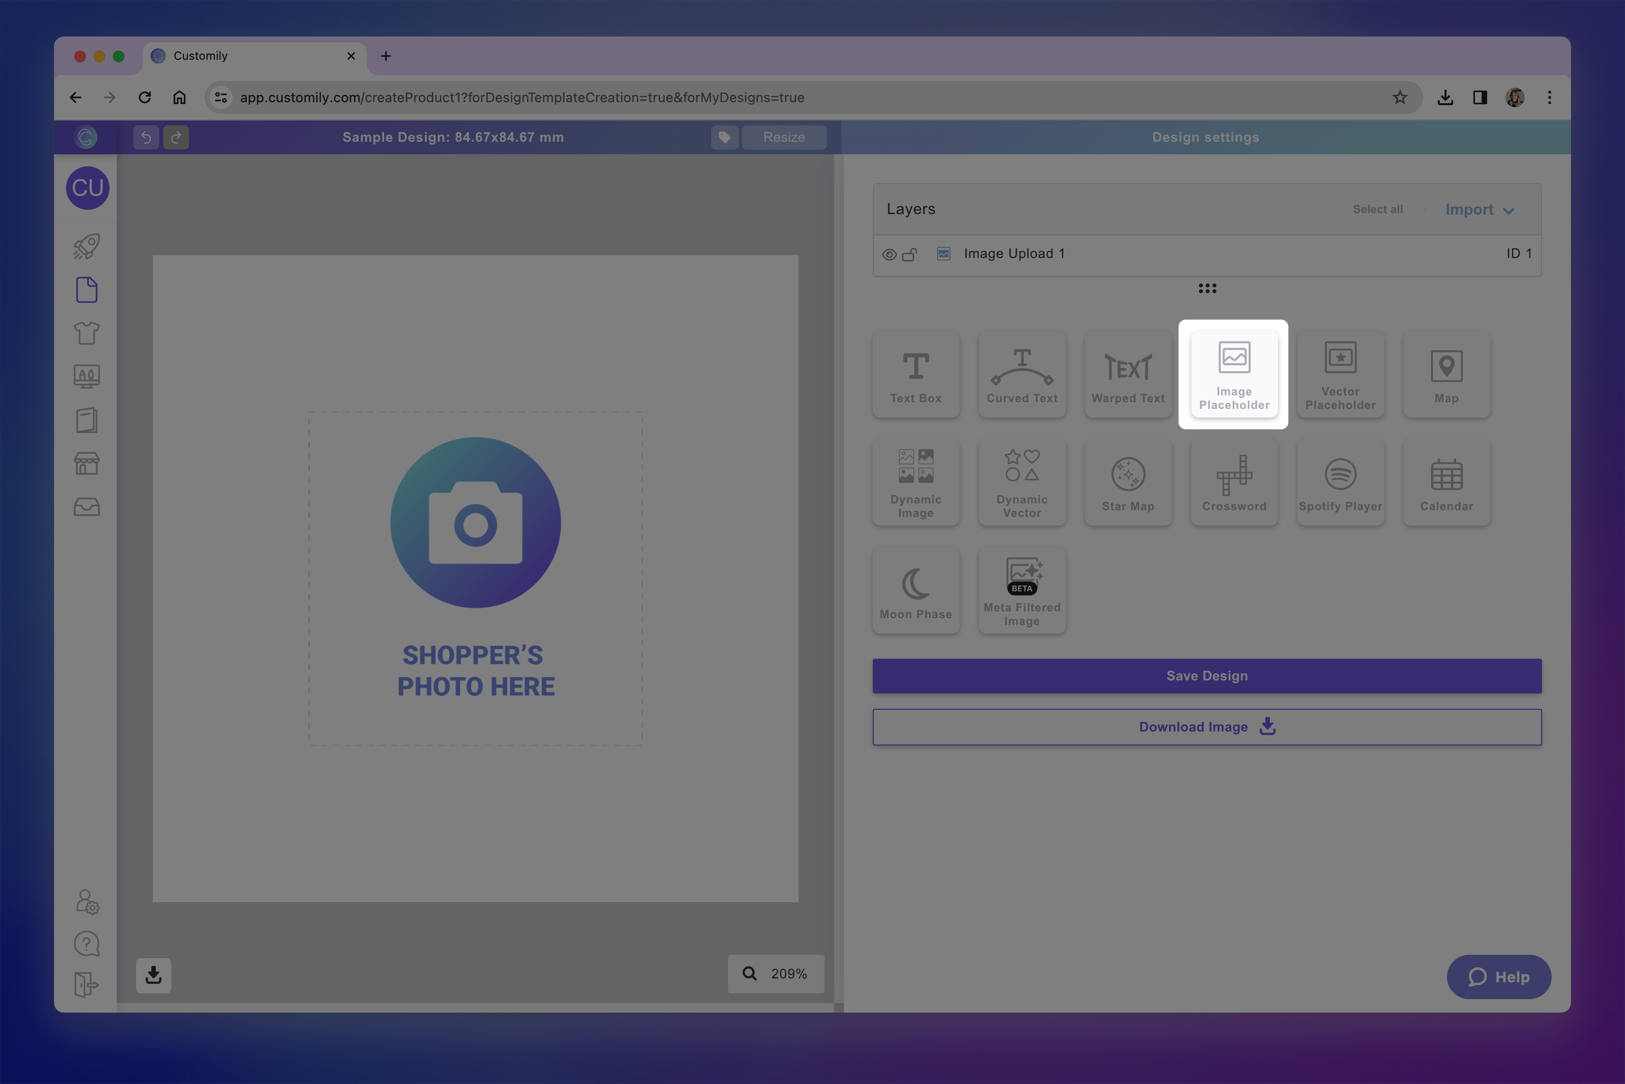Open the T-shirt products section in sidebar

pyautogui.click(x=86, y=333)
